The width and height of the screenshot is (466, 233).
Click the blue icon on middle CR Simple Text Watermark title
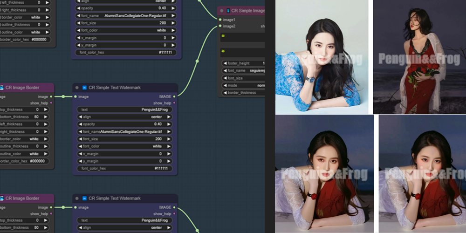coord(84,88)
